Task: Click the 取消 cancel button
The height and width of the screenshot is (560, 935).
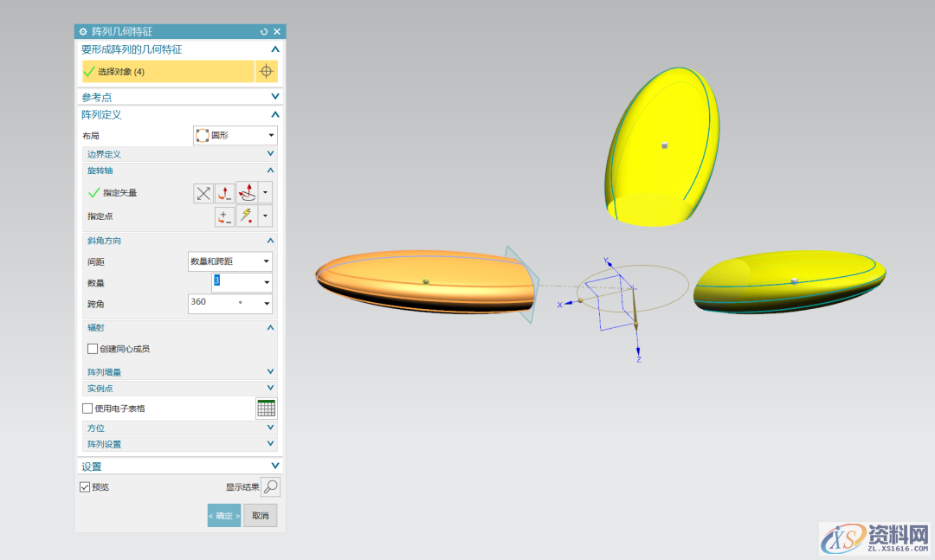Action: click(260, 516)
